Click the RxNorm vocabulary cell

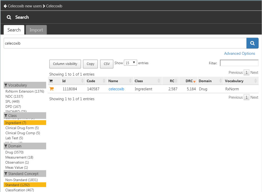click(232, 89)
